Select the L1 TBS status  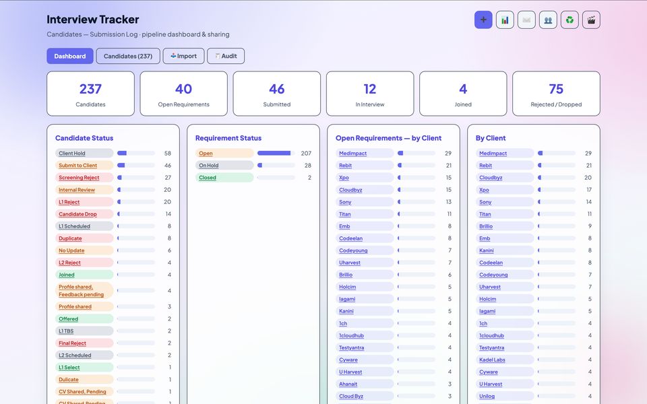tap(84, 331)
